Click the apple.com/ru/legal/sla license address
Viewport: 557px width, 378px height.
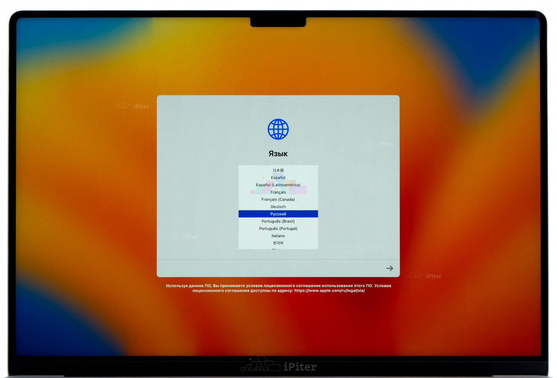click(330, 291)
